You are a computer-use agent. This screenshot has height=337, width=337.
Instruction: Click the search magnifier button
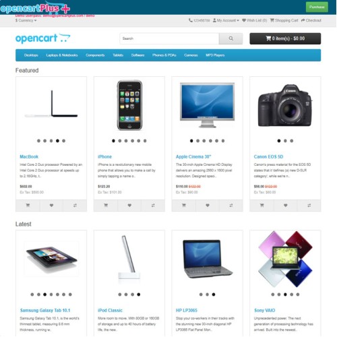pos(231,38)
